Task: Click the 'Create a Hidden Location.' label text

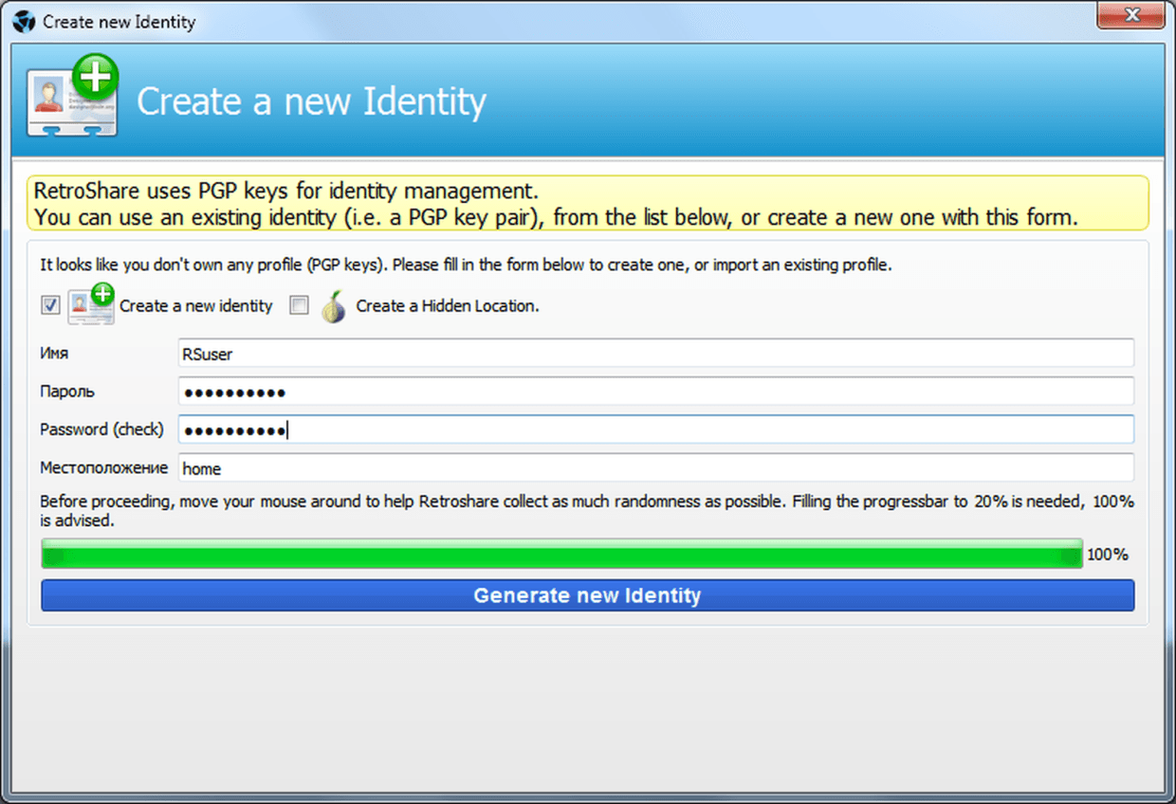Action: (447, 306)
